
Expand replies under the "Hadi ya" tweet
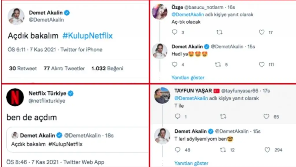tap(188, 77)
